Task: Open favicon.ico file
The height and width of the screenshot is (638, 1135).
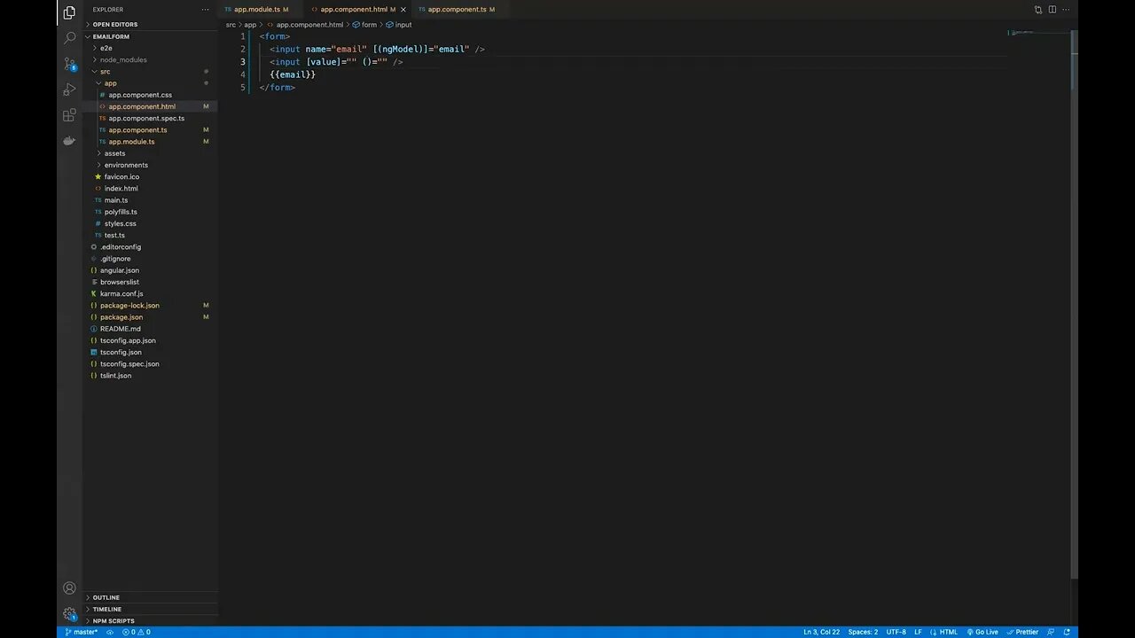Action: (x=151, y=176)
